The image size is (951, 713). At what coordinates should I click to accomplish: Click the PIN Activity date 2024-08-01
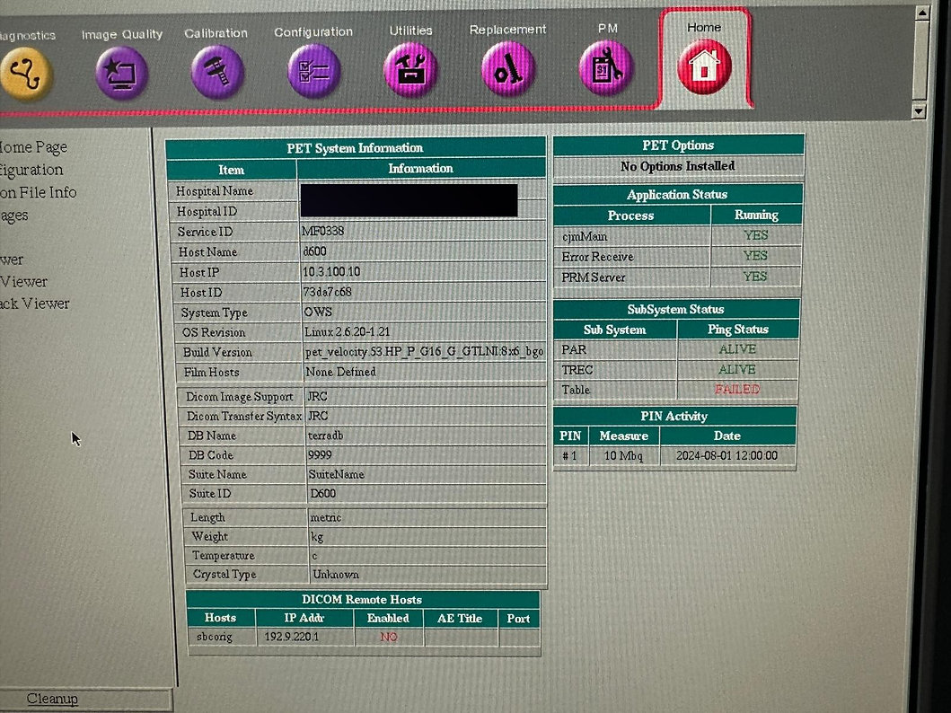(726, 456)
